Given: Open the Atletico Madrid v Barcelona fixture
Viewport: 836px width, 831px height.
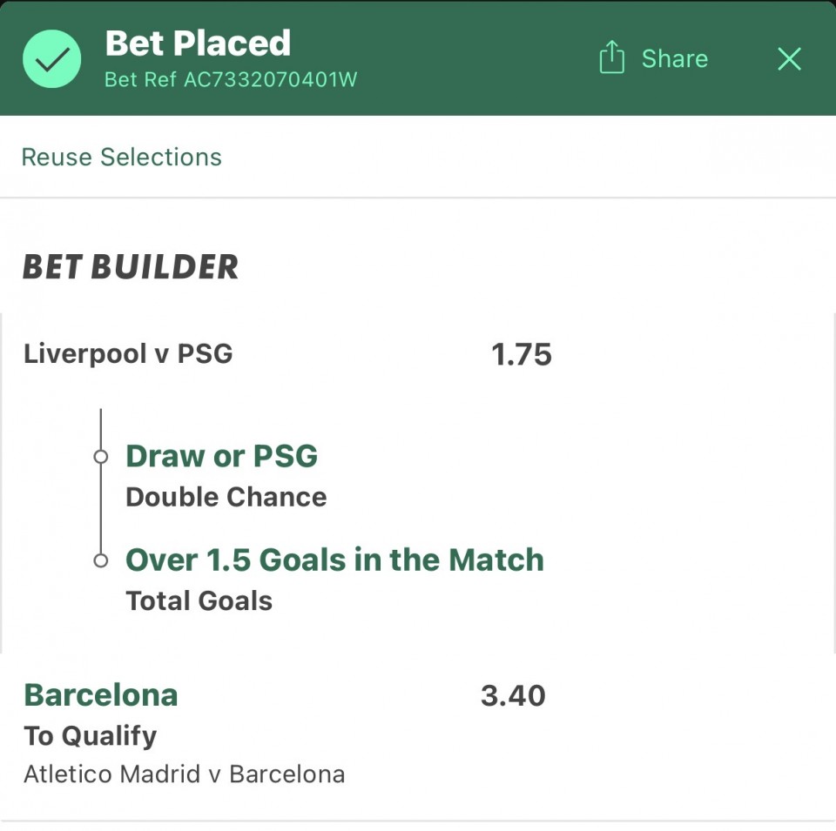Looking at the screenshot, I should click(x=184, y=774).
